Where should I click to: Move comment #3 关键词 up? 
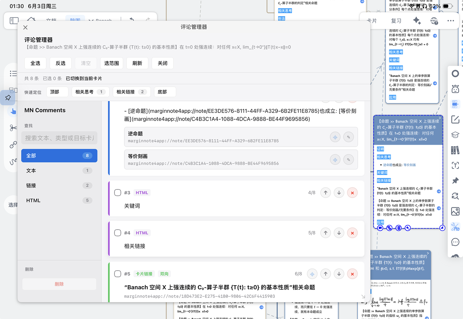326,193
